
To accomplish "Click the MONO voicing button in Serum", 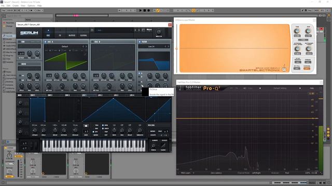I will 153,131.
